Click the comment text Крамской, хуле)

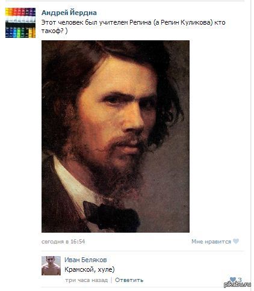(x=90, y=269)
